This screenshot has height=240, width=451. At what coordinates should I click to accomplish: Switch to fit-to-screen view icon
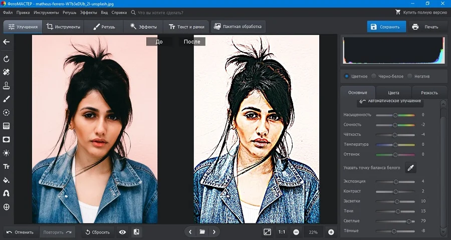pyautogui.click(x=267, y=232)
